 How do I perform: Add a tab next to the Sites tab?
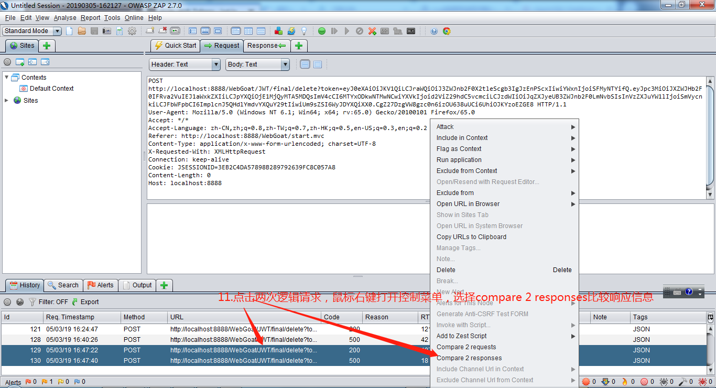click(x=46, y=46)
